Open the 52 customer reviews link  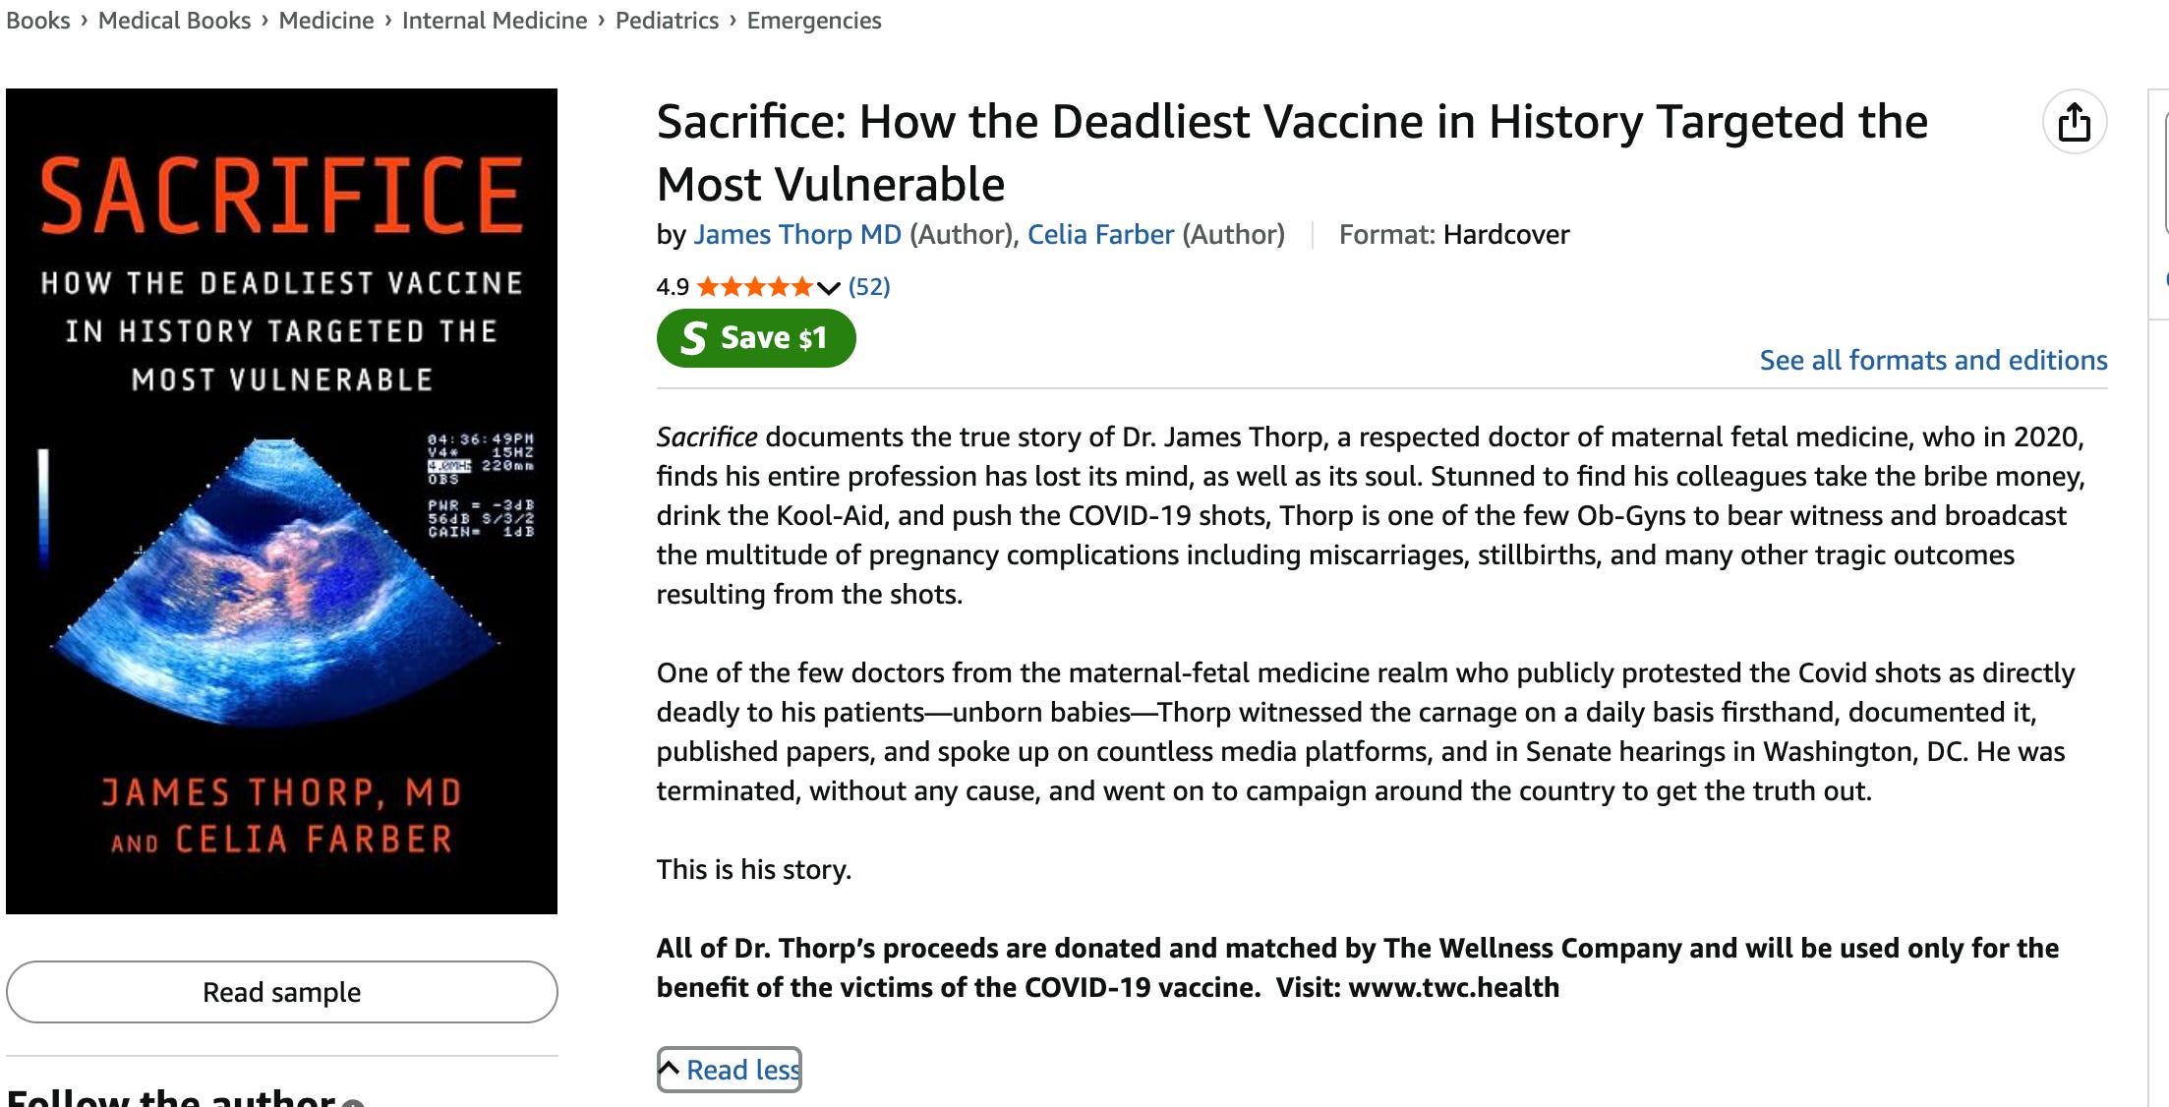point(869,287)
